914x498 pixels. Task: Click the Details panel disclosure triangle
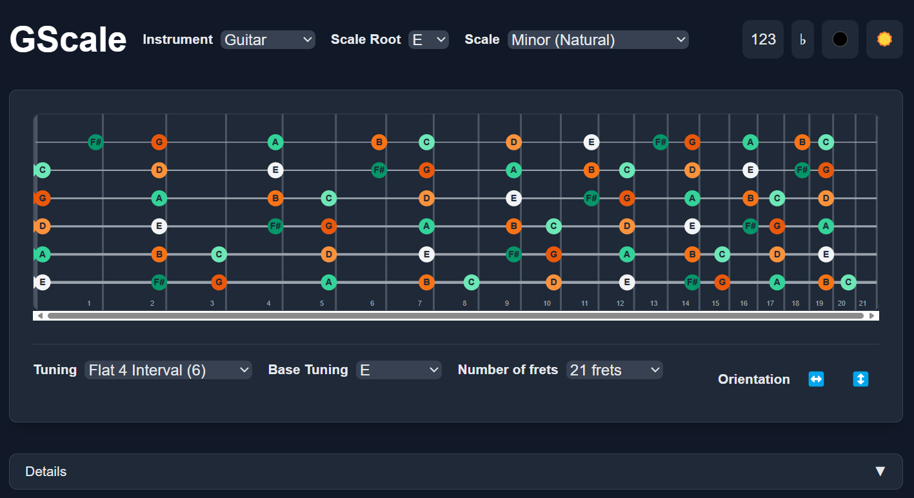click(x=880, y=471)
